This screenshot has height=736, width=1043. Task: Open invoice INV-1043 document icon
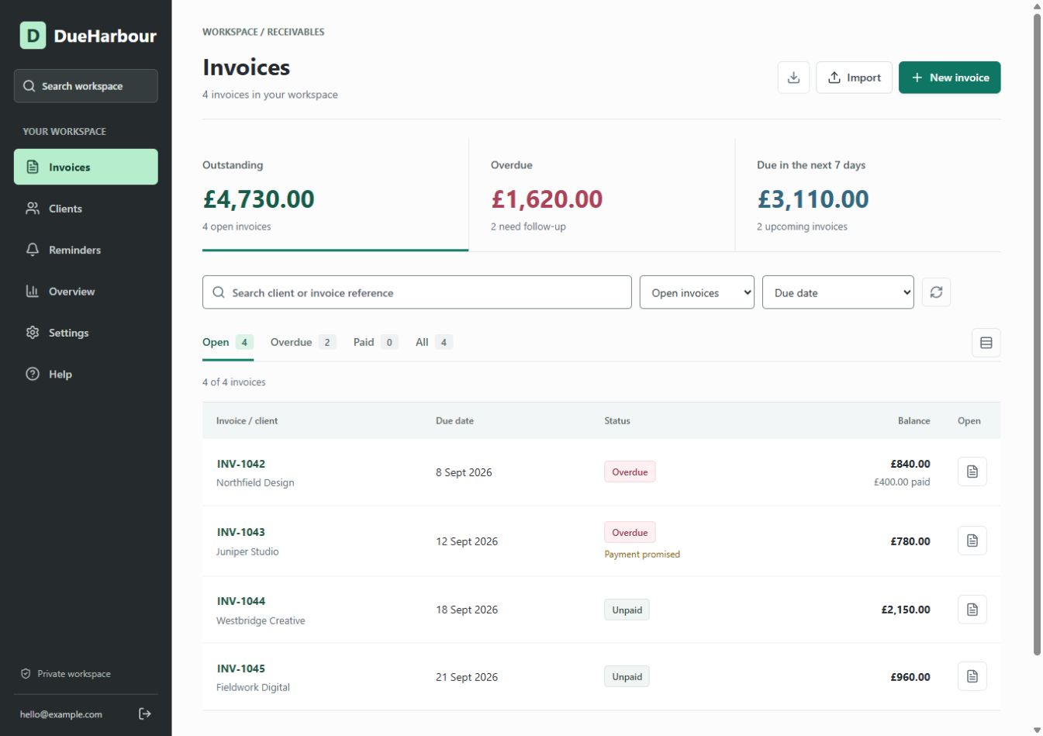click(x=972, y=541)
